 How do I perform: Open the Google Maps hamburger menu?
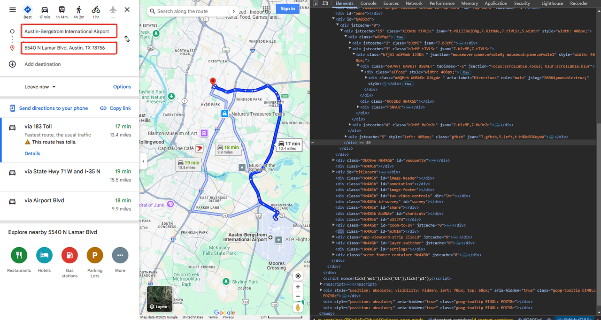point(13,10)
